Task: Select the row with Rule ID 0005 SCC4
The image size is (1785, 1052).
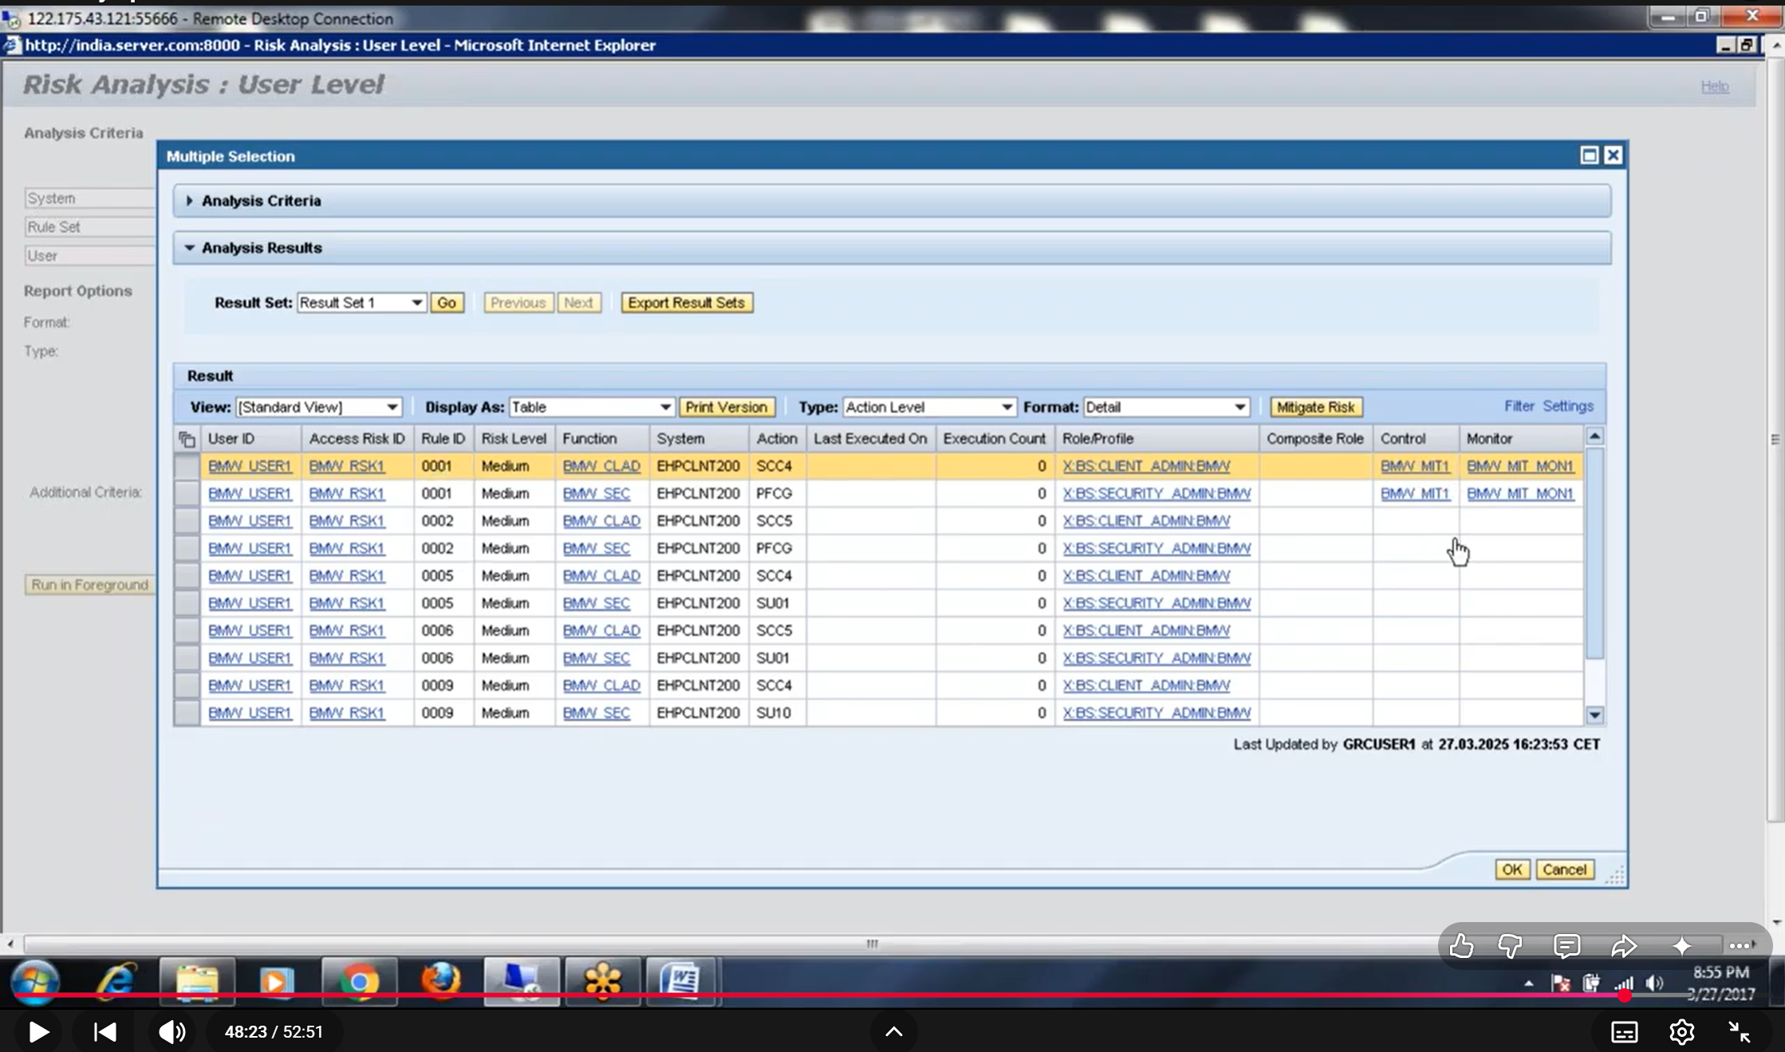Action: (187, 575)
